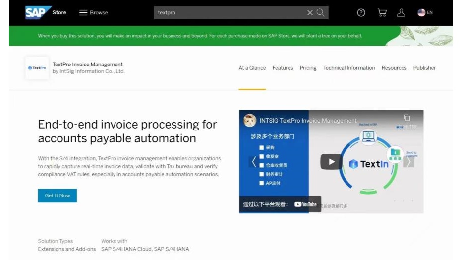Click the SAP logo

click(38, 12)
